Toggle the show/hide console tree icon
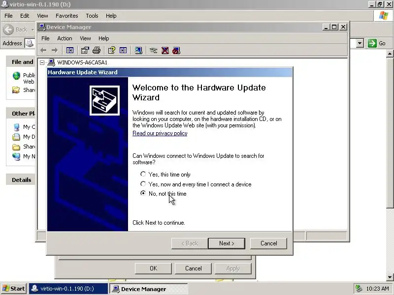 tap(70, 51)
